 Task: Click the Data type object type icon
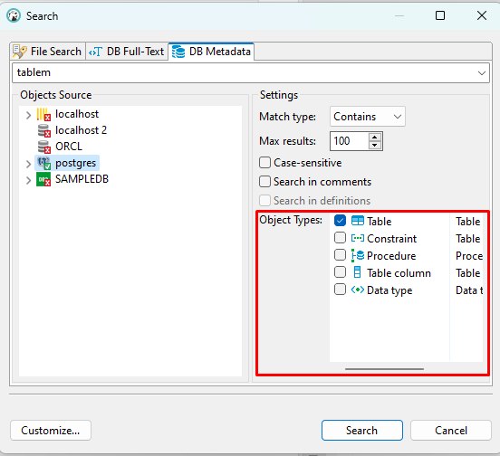point(358,290)
